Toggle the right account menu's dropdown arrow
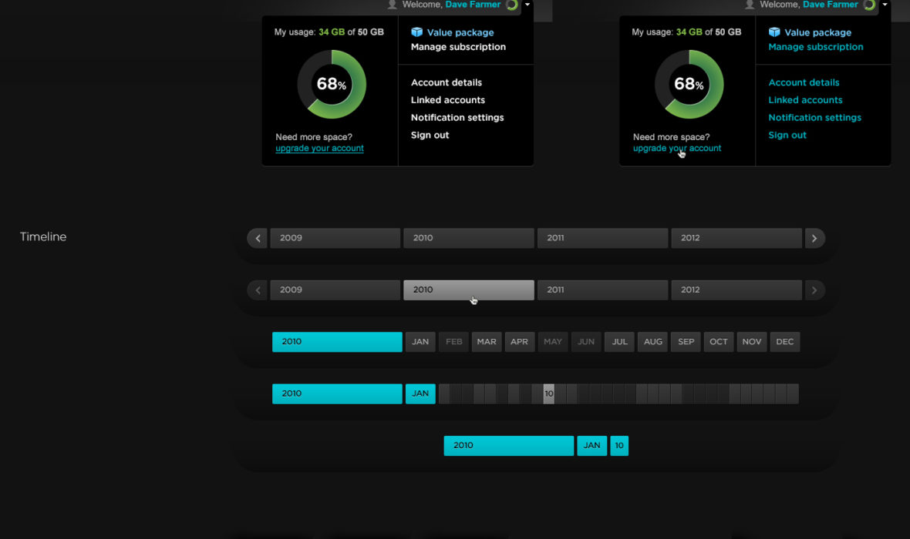The height and width of the screenshot is (539, 910). (x=885, y=5)
